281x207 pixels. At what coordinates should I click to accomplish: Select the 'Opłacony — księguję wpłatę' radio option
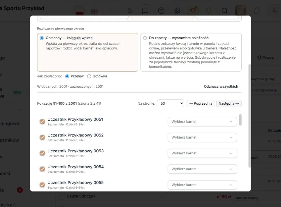coord(42,38)
